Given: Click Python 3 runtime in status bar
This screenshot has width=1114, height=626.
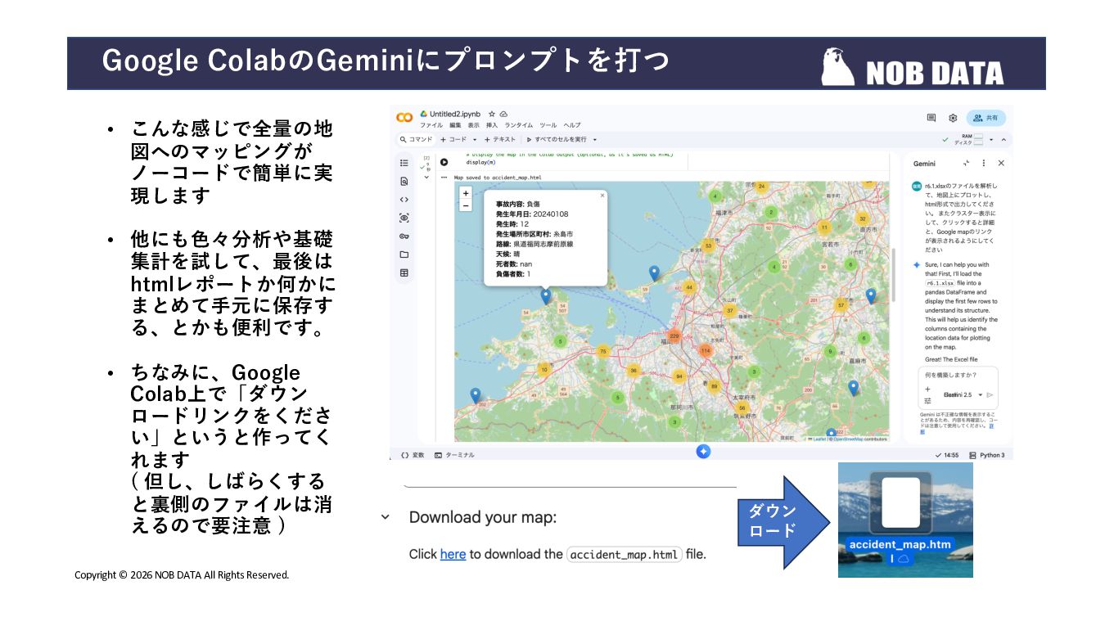Looking at the screenshot, I should click(986, 455).
